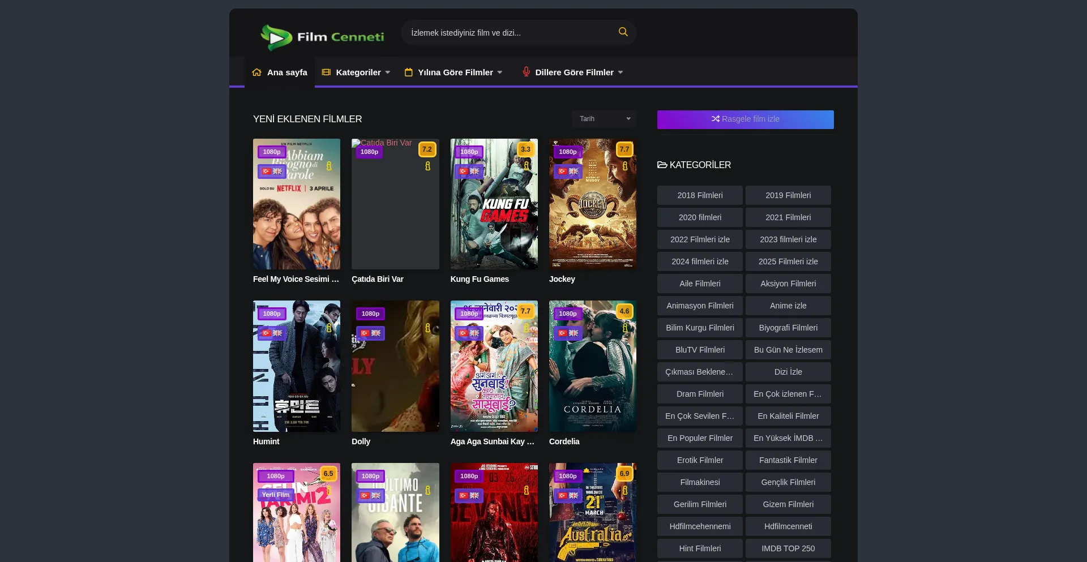Expand the Yılına Göre Filmler dropdown arrow

pos(500,72)
